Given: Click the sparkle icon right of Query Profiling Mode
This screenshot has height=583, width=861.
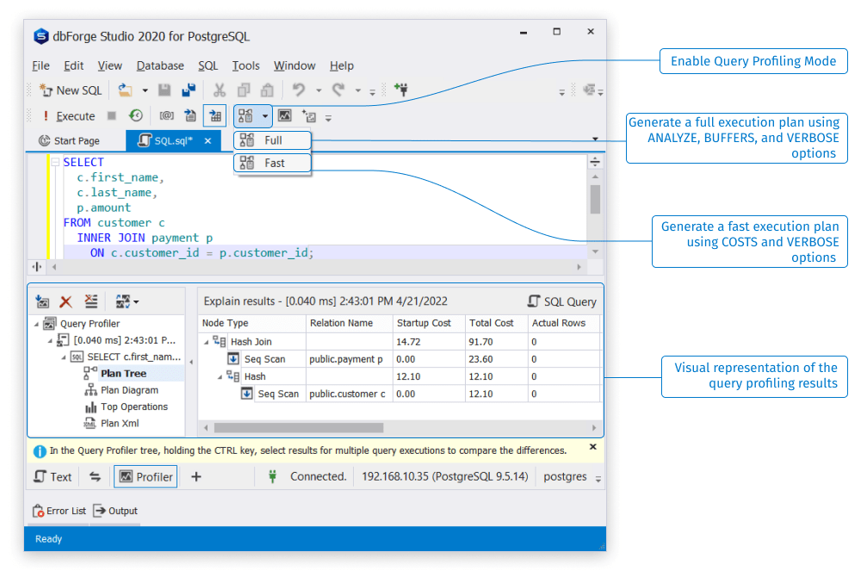Looking at the screenshot, I should point(309,116).
